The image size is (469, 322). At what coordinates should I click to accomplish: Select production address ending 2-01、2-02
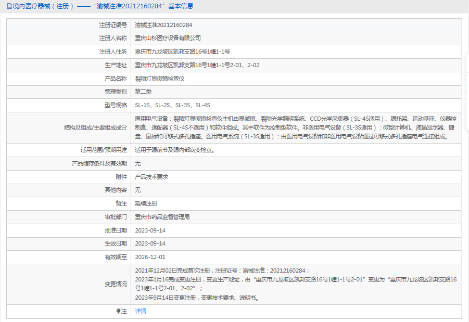coord(197,65)
